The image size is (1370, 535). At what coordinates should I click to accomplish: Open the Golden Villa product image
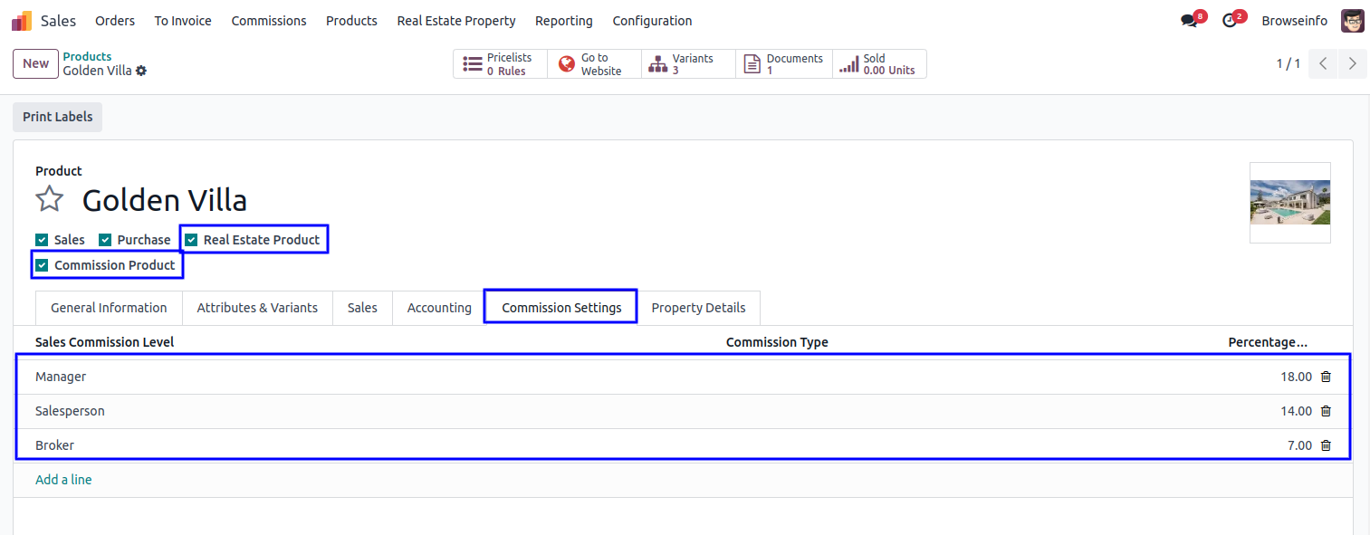(1289, 202)
